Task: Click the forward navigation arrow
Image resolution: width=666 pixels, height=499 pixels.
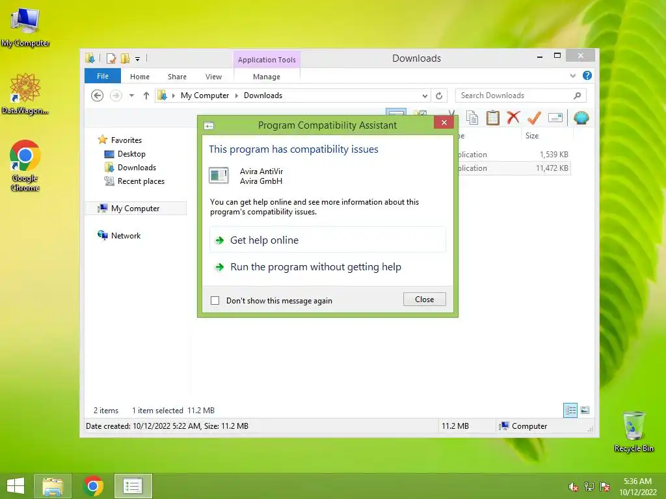Action: pos(116,96)
